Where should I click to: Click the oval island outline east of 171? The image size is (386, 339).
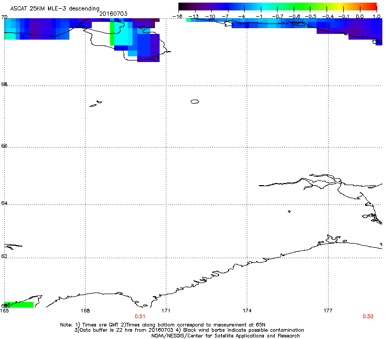point(195,101)
